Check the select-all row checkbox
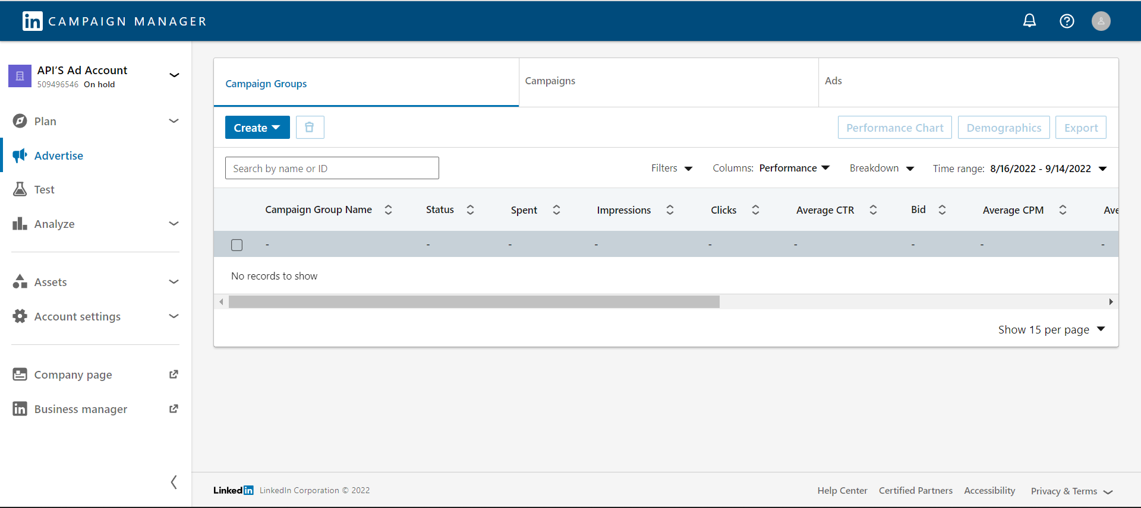 [237, 245]
